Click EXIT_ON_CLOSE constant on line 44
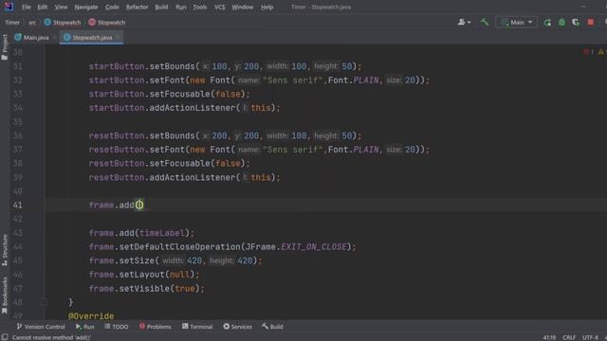This screenshot has height=341, width=607. click(x=314, y=246)
